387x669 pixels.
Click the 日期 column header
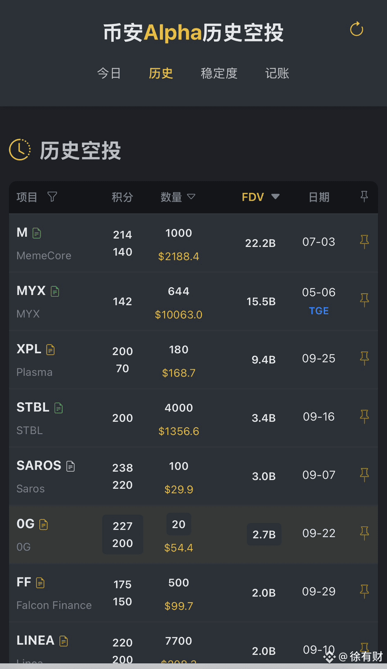(319, 197)
